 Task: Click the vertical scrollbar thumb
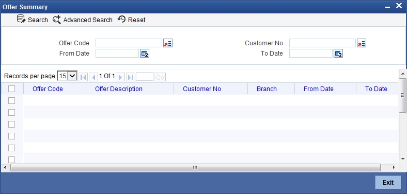(402, 95)
